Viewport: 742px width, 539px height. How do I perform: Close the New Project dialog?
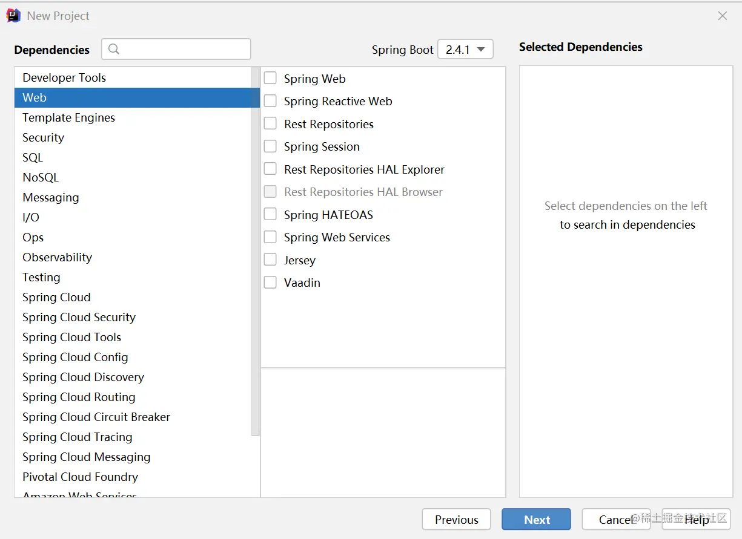[722, 16]
